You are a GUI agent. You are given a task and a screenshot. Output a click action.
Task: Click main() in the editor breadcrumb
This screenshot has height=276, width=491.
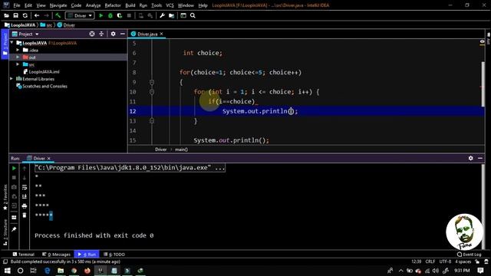(x=181, y=149)
